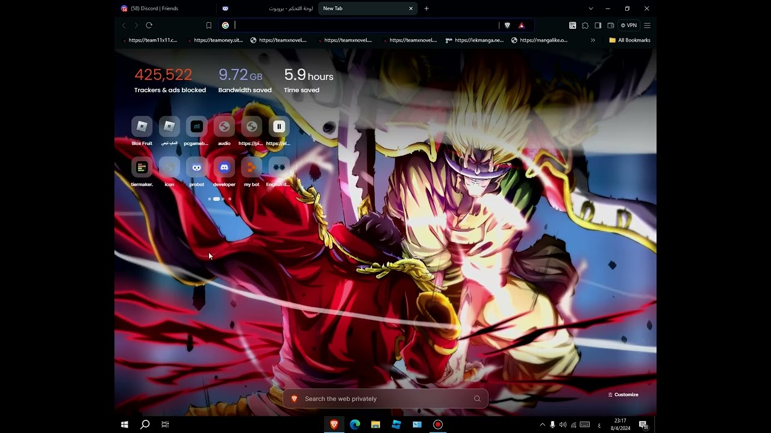Open File Explorer from the taskbar
The image size is (771, 433).
(376, 425)
